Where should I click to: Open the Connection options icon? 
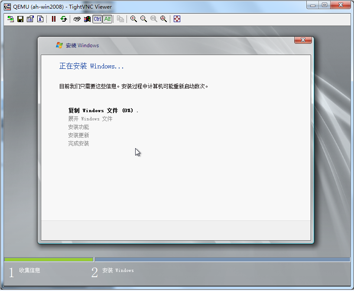tap(30, 19)
